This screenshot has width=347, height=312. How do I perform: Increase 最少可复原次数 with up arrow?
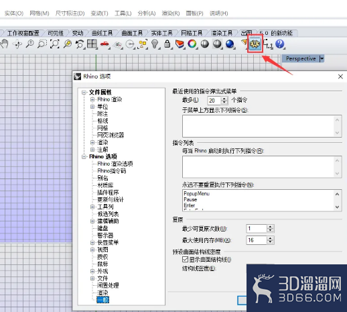click(x=271, y=227)
